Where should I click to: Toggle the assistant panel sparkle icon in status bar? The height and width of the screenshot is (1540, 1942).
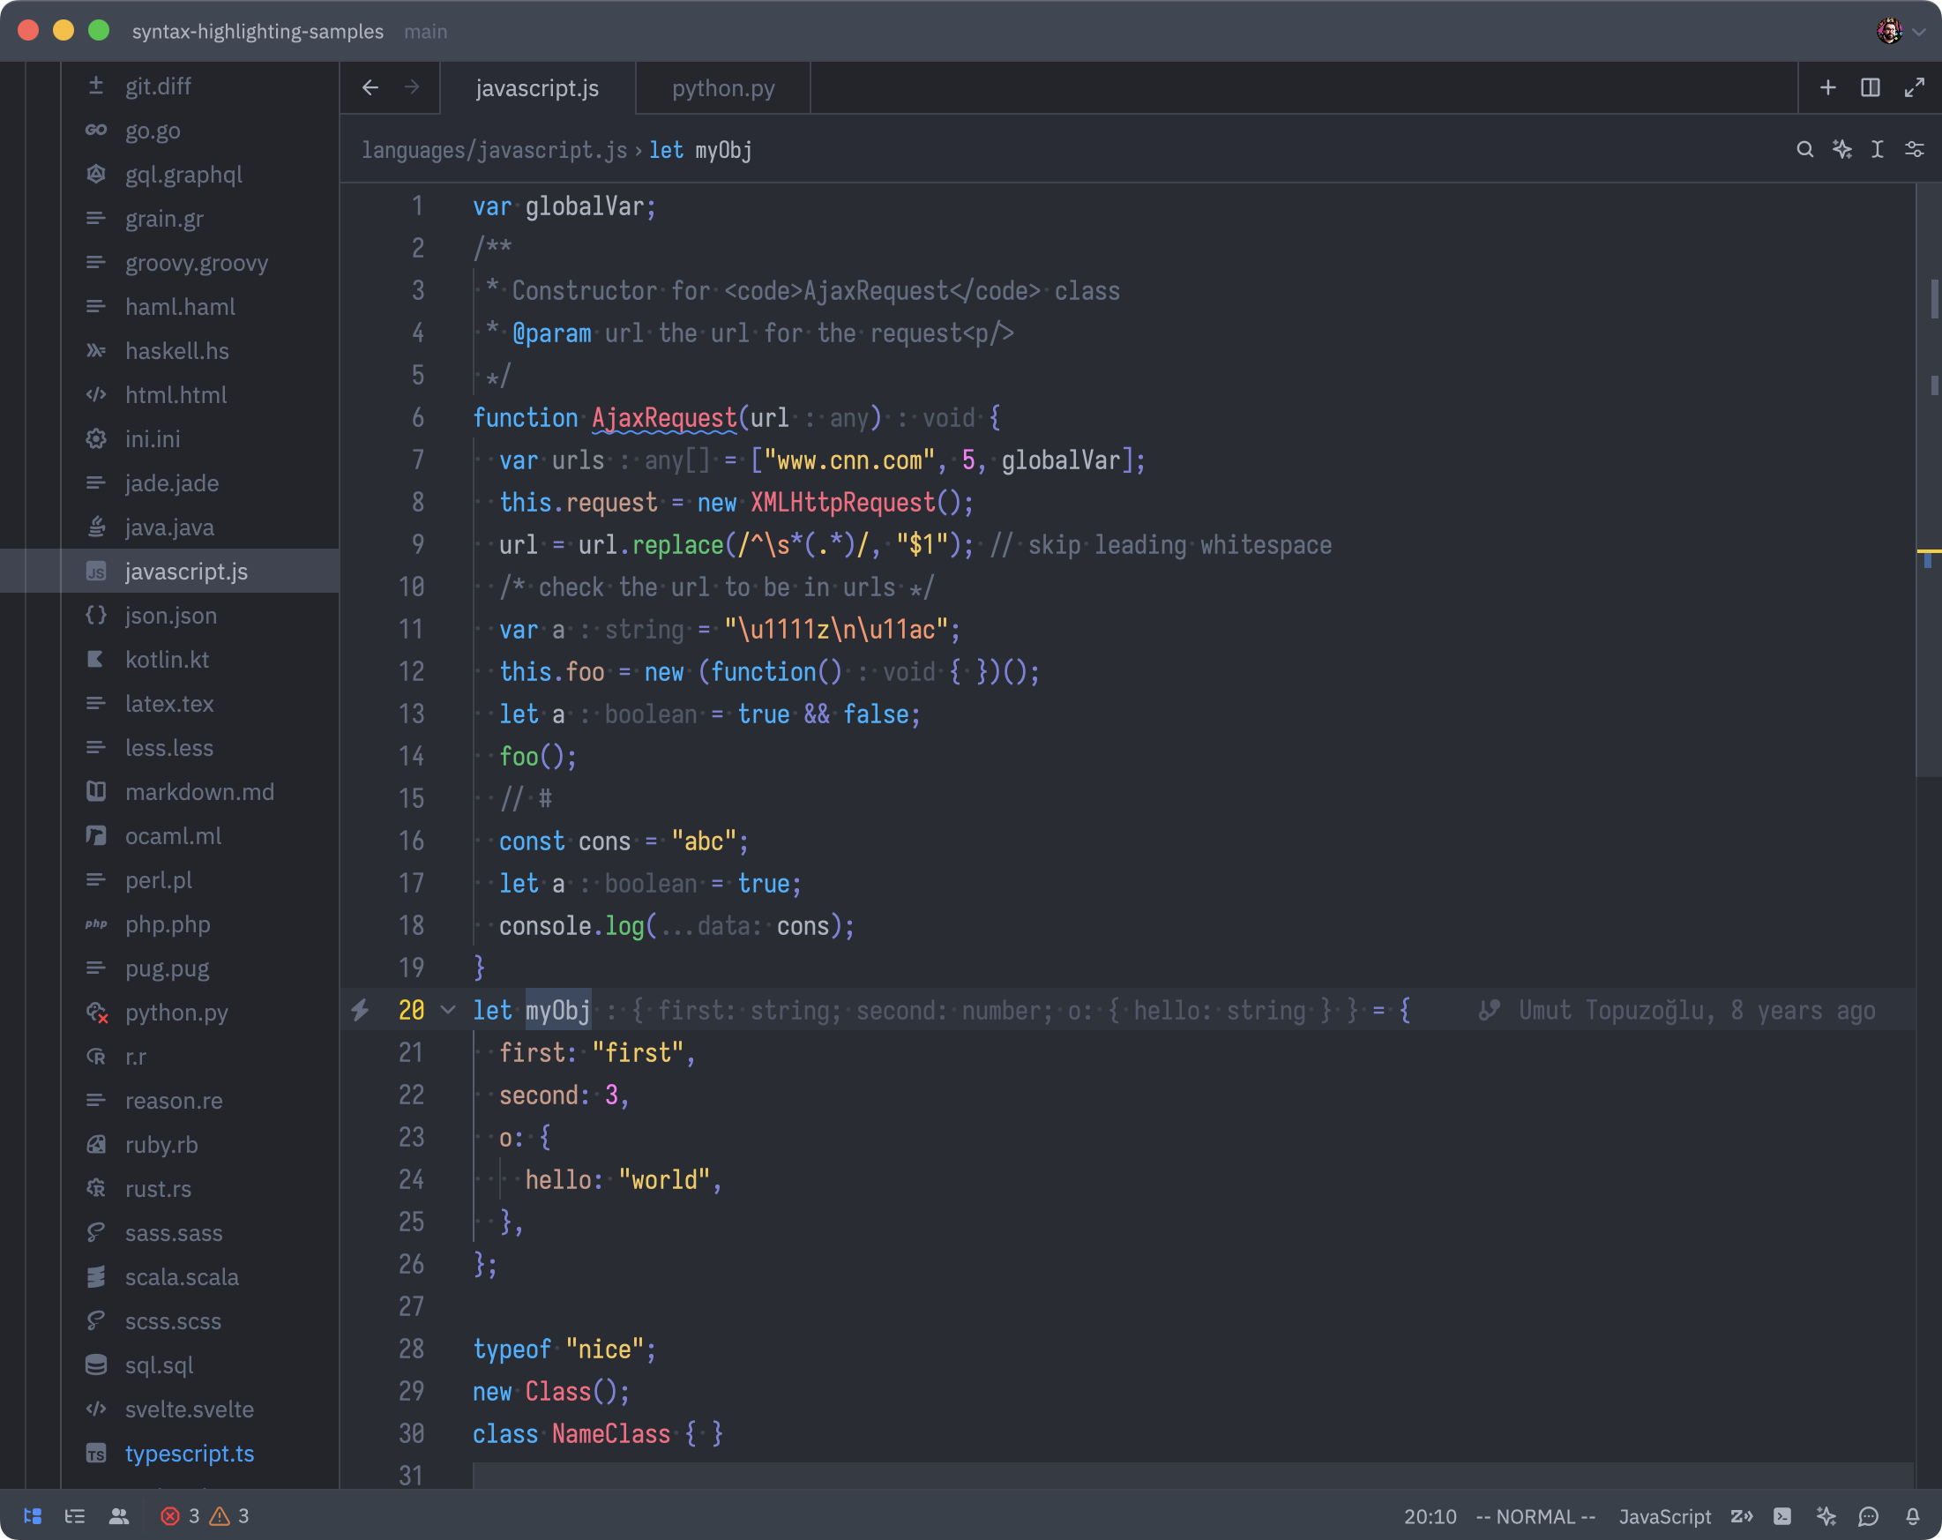[1826, 1515]
